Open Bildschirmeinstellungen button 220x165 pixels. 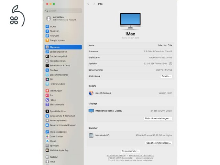point(158,118)
